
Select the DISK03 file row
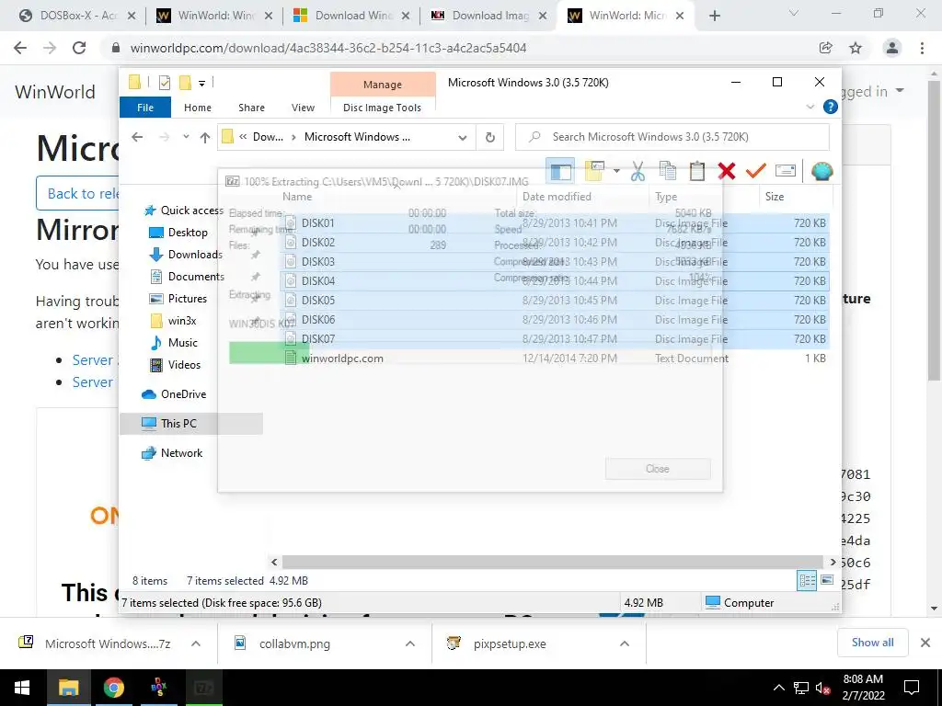pyautogui.click(x=555, y=262)
